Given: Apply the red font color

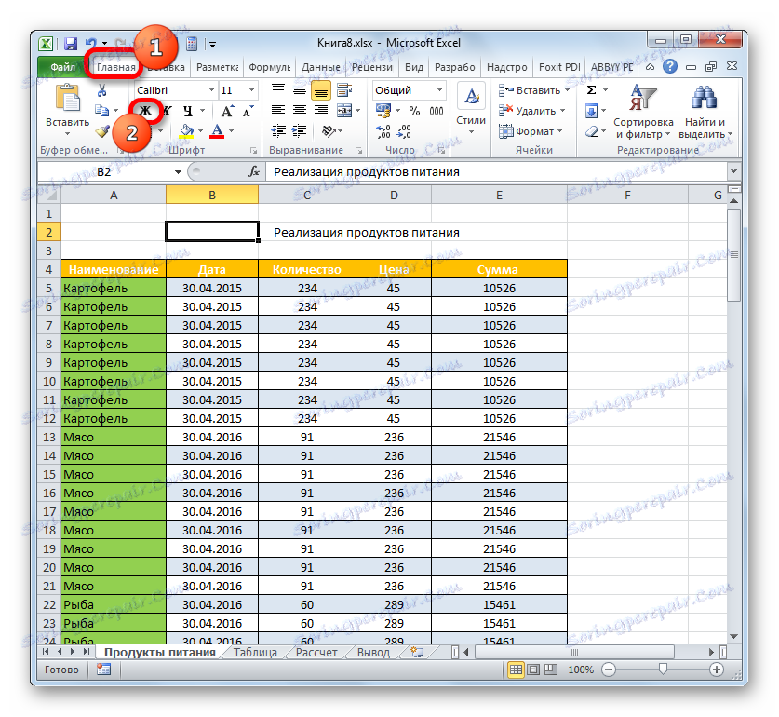Looking at the screenshot, I should [x=217, y=131].
